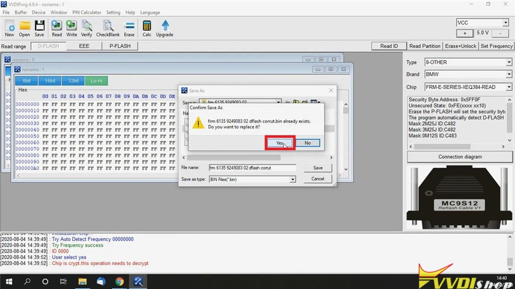Image resolution: width=515 pixels, height=289 pixels.
Task: Click the Read chip icon
Action: coord(57,28)
